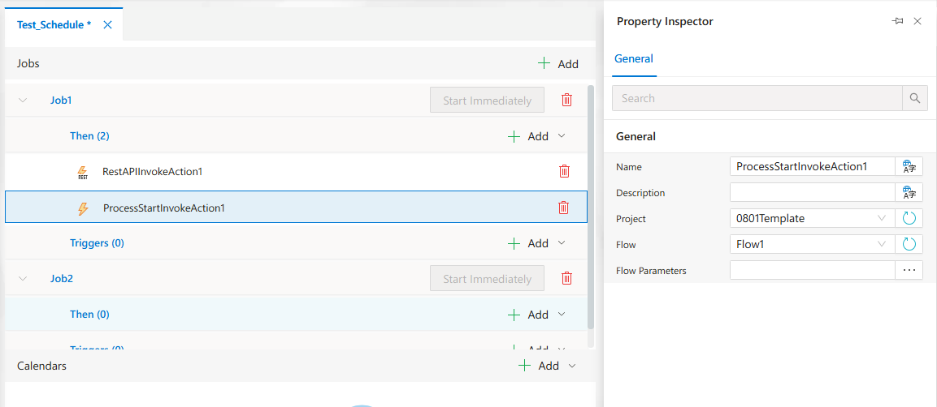The height and width of the screenshot is (407, 937).
Task: Delete RestAPIInvokeAction1 with its trash icon
Action: click(x=563, y=172)
